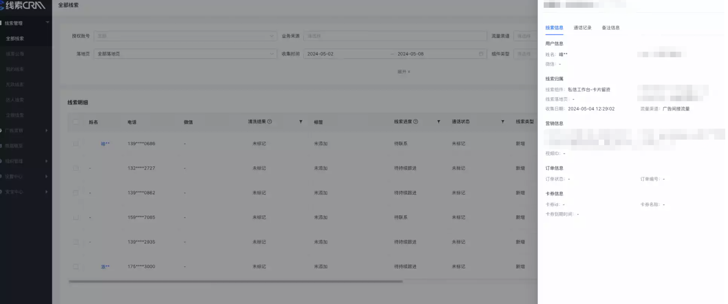
Task: Click 组织管理 menu icon in sidebar
Action: 1,161
